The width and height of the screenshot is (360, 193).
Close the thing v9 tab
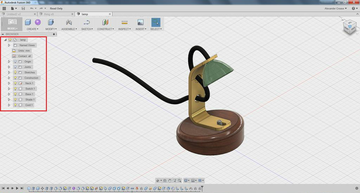tap(72, 14)
